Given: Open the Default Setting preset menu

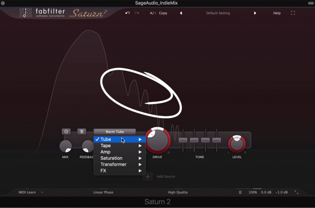Looking at the screenshot, I should click(218, 13).
